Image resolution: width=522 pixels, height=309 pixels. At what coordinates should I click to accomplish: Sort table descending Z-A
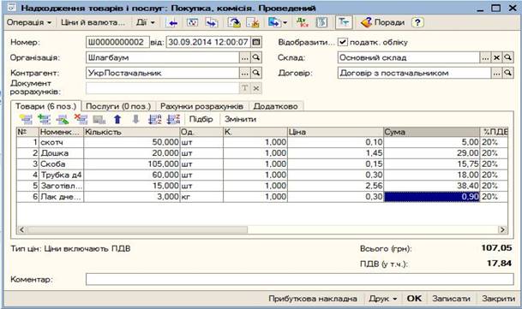click(173, 119)
